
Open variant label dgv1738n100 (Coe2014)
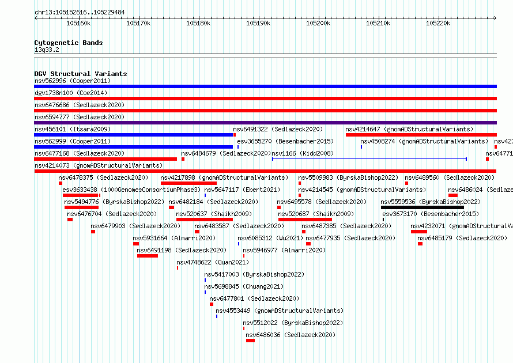(71, 93)
